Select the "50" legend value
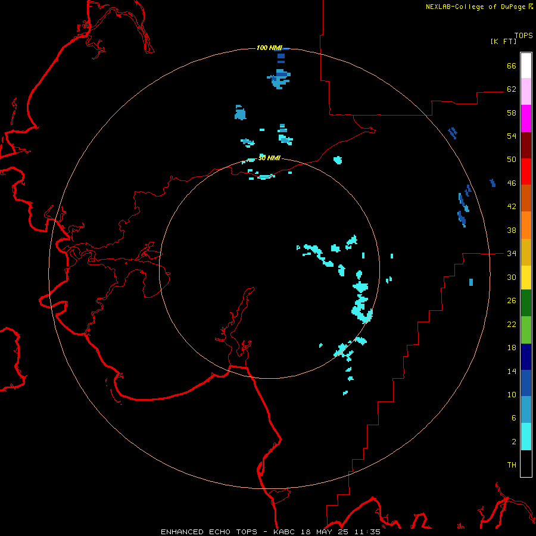 coord(512,160)
